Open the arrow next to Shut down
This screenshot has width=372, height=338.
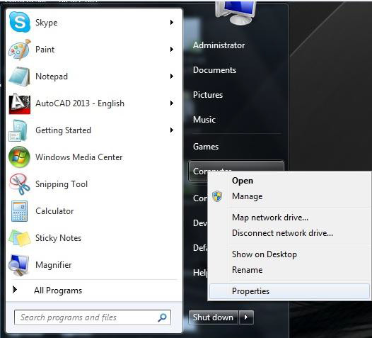pyautogui.click(x=246, y=317)
